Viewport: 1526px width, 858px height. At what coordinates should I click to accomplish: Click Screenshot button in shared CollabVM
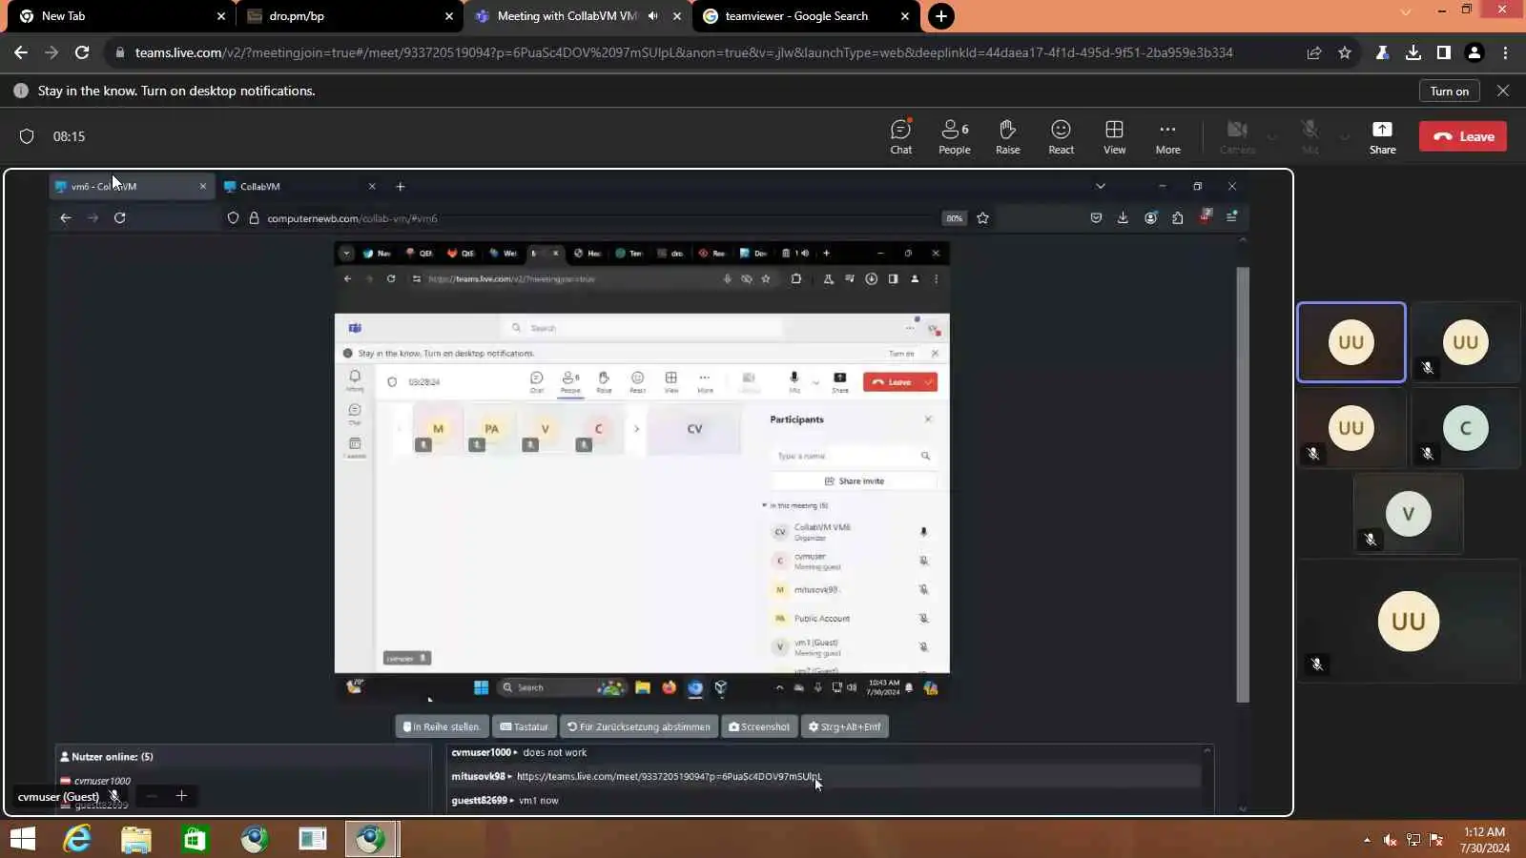point(759,726)
